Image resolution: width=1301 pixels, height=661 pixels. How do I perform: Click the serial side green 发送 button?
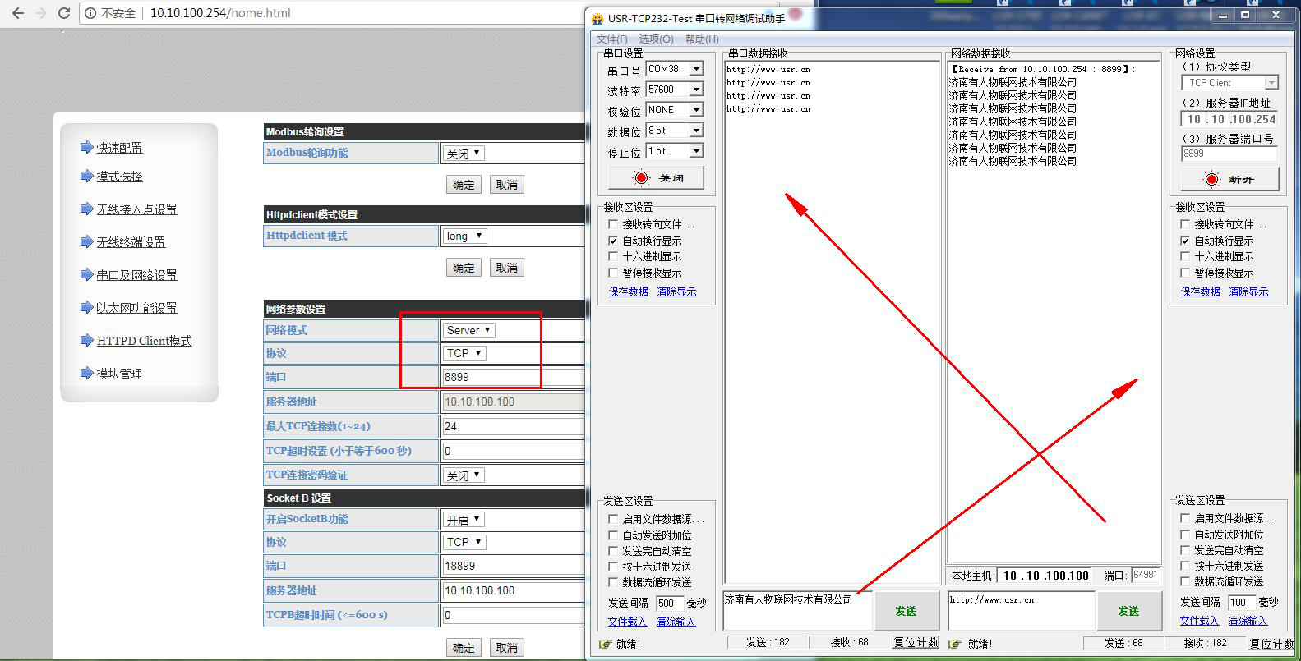[x=906, y=611]
